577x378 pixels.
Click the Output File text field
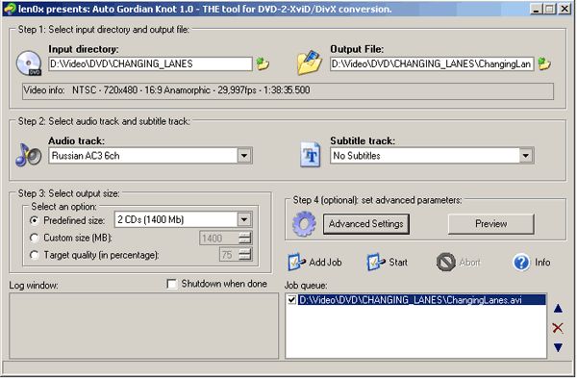(x=432, y=63)
